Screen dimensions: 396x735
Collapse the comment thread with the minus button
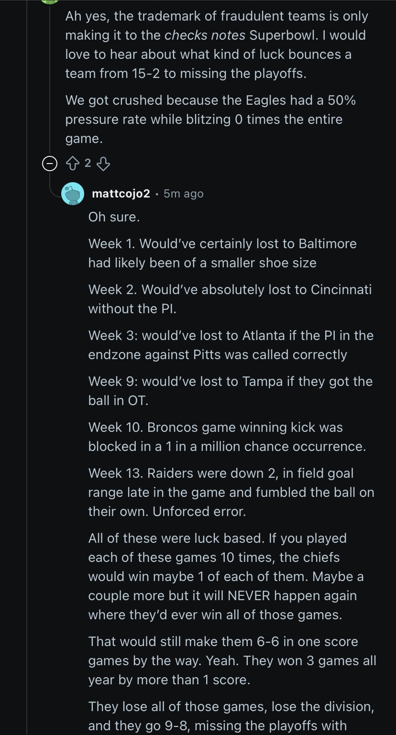50,164
